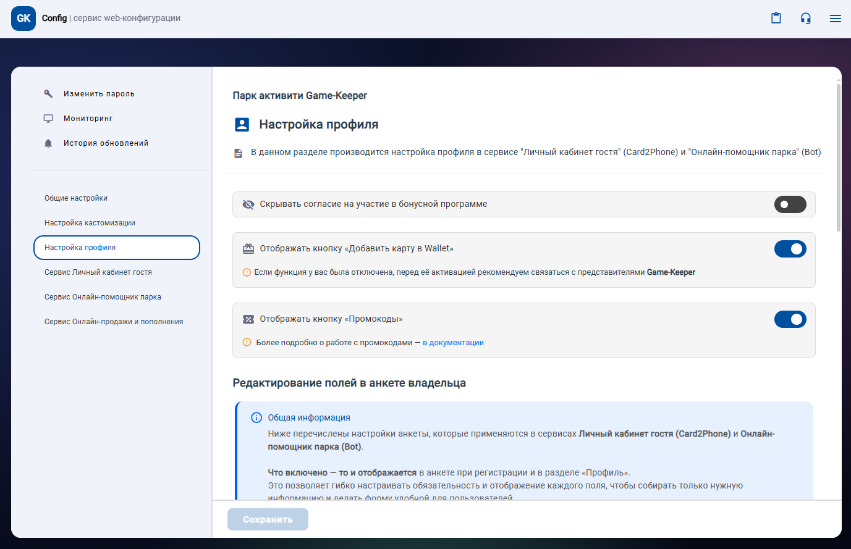Image resolution: width=851 pixels, height=549 pixels.
Task: Enable the Скрывать согласие toggle switch
Action: point(790,204)
